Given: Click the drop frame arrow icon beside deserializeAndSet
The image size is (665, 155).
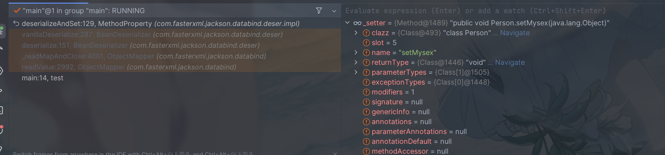Looking at the screenshot, I should click(x=16, y=23).
